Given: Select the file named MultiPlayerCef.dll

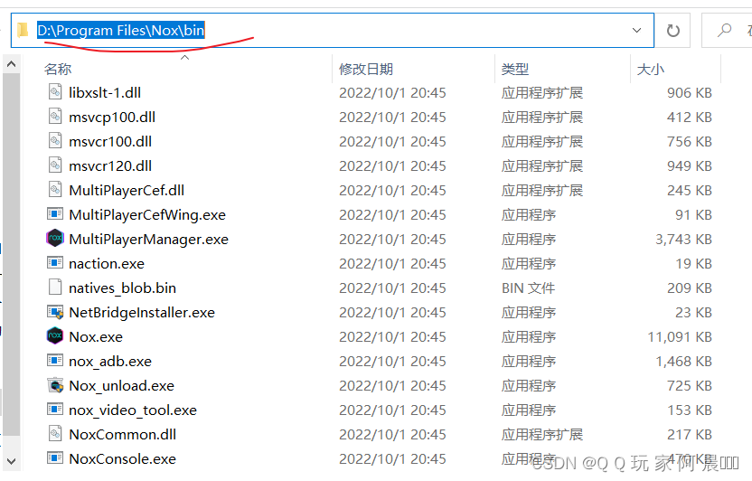Looking at the screenshot, I should 127,191.
